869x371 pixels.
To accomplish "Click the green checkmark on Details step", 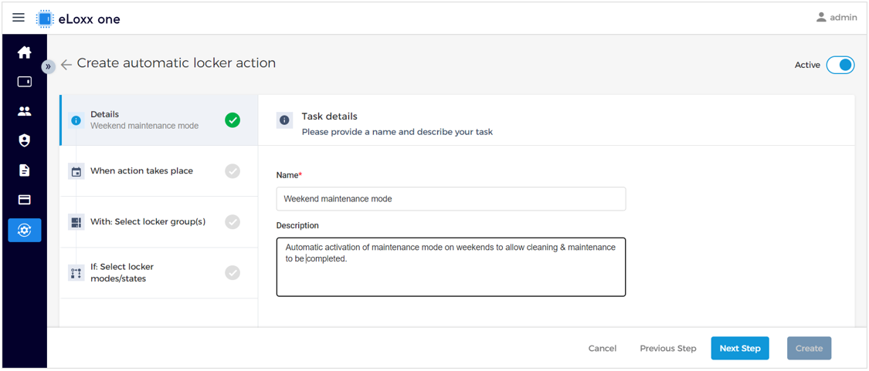I will point(233,120).
